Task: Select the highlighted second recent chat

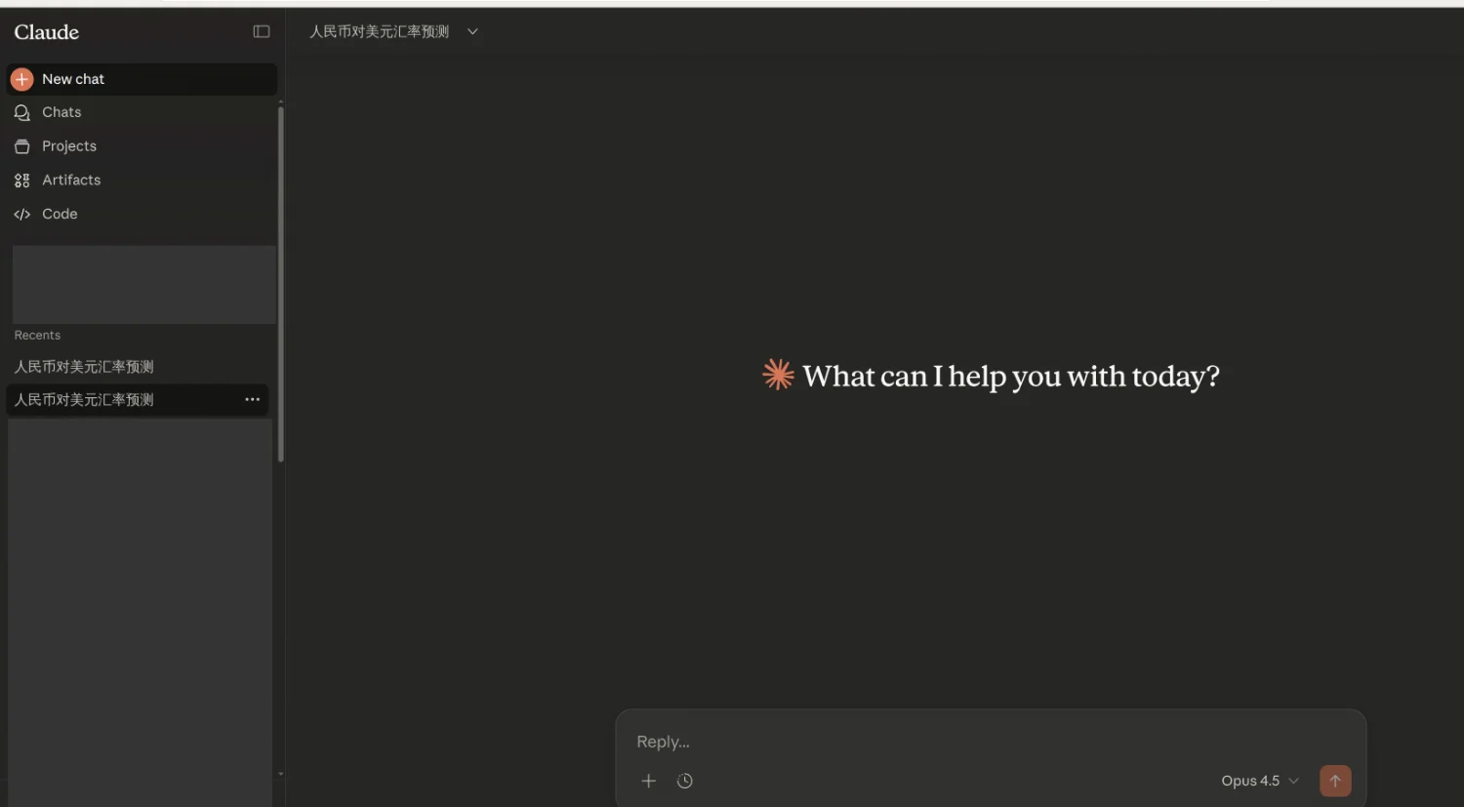Action: pyautogui.click(x=84, y=400)
